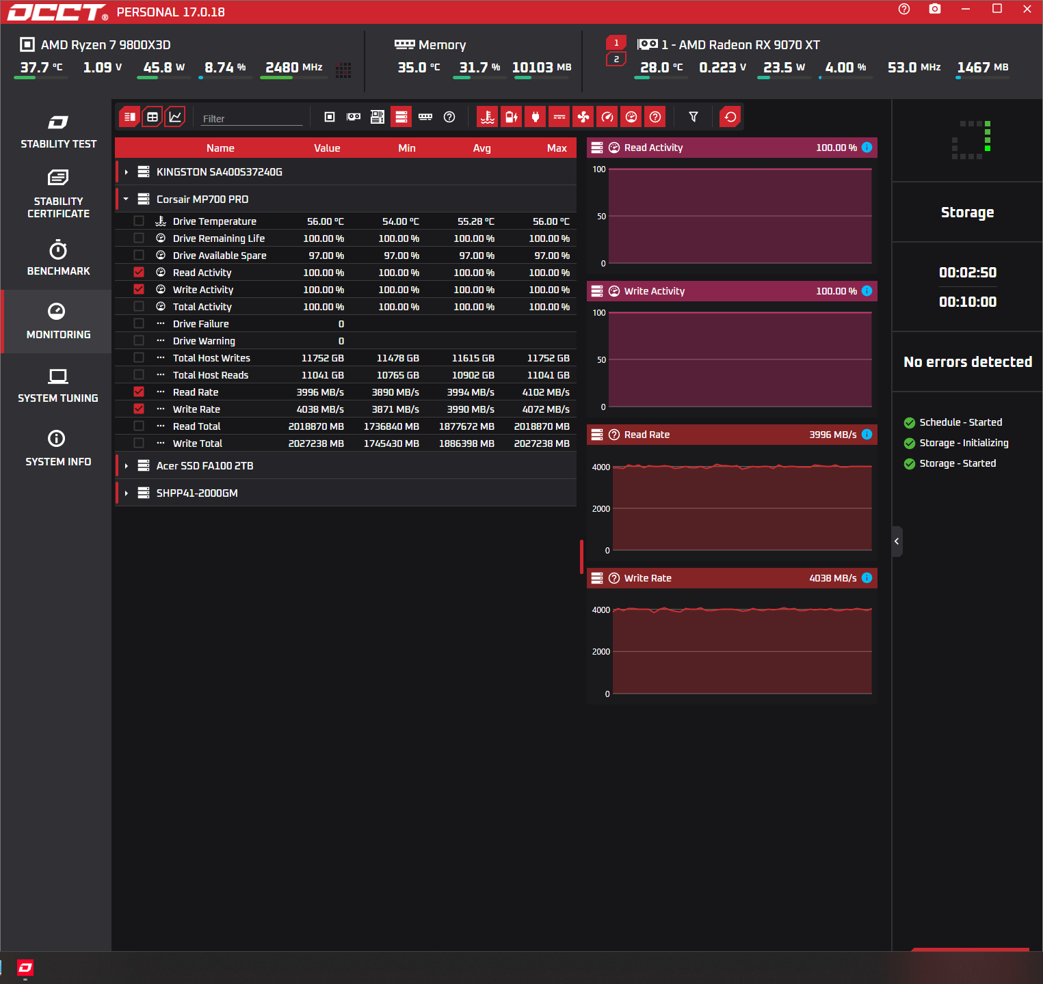Expand the KINGSTON SA400S37240G drive
The height and width of the screenshot is (984, 1043).
[x=127, y=172]
